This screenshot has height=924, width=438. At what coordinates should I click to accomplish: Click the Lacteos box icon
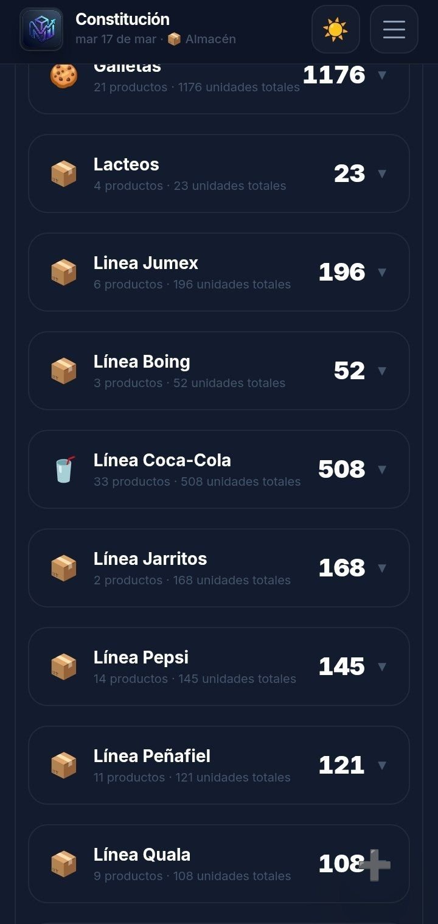[x=64, y=173]
